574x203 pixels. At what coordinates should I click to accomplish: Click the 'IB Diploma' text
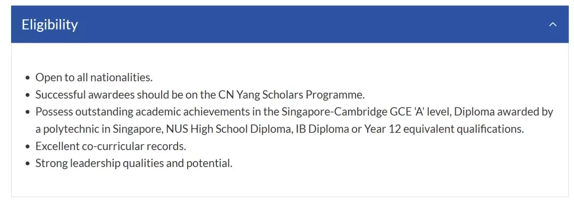(x=321, y=129)
